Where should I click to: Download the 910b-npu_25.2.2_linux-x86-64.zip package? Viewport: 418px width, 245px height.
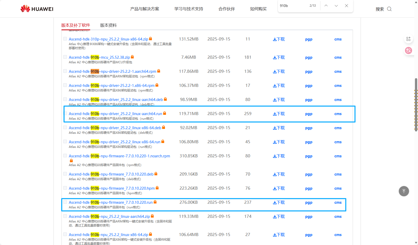tap(279, 235)
